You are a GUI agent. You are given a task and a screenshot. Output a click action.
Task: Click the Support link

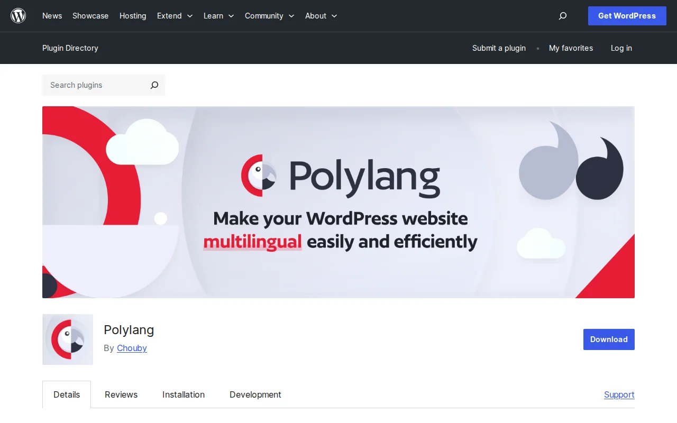[619, 394]
